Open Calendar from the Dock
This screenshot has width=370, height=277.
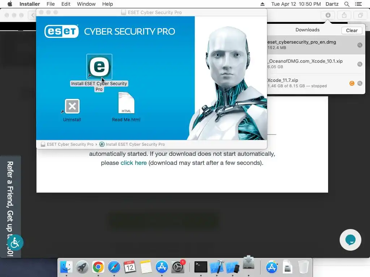[130, 267]
